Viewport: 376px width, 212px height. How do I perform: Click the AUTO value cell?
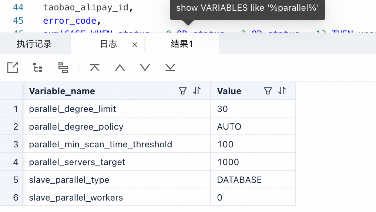click(x=253, y=127)
